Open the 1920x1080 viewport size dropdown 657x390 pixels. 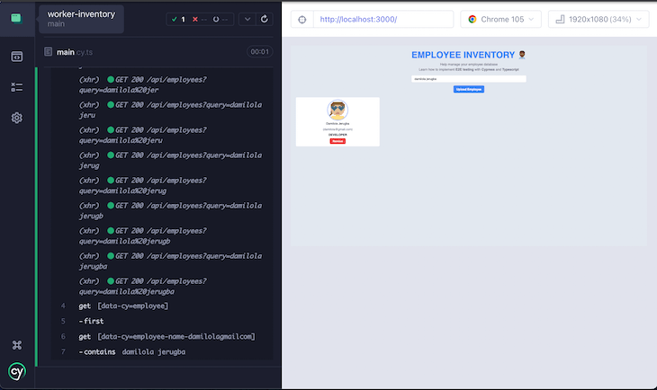pyautogui.click(x=597, y=19)
